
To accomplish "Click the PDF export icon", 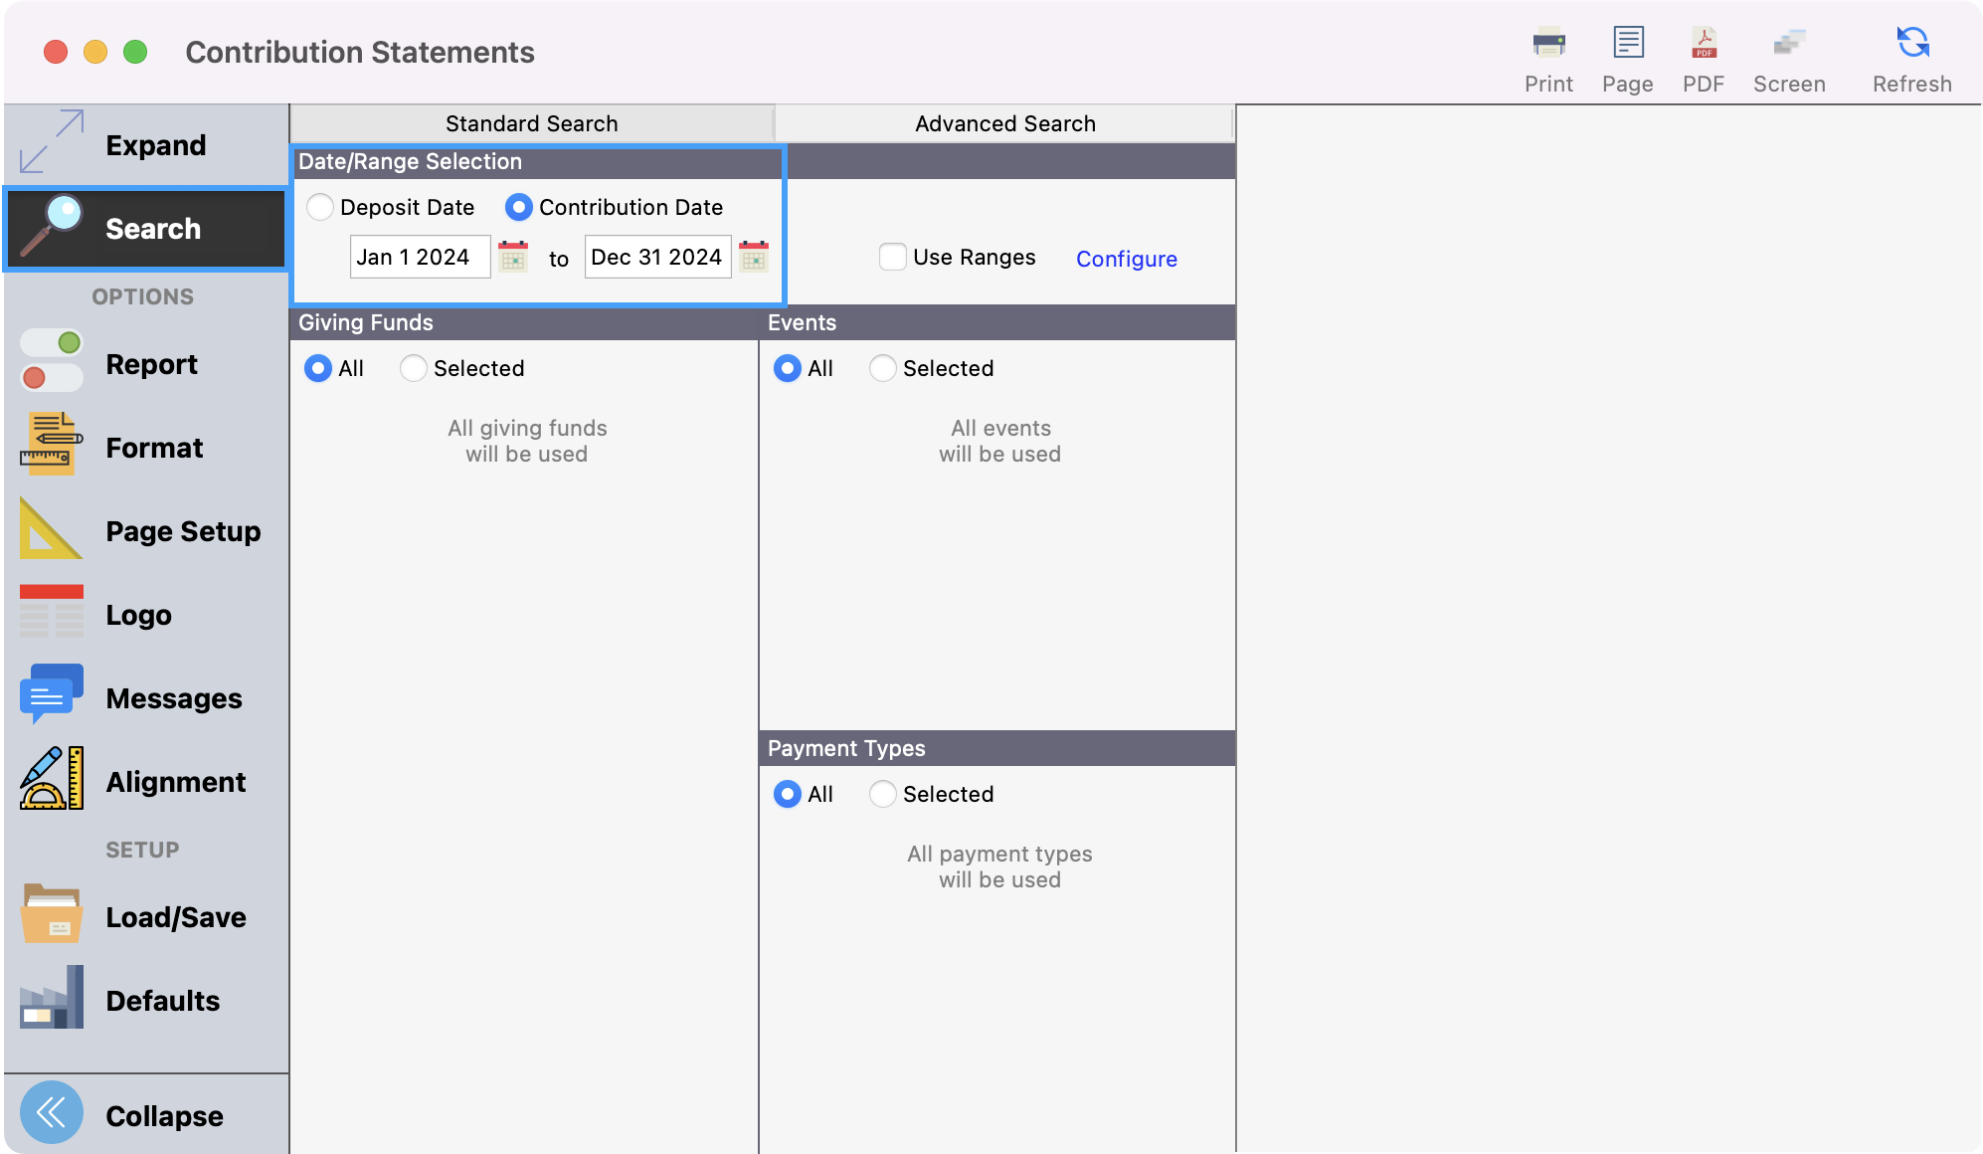I will [1704, 44].
